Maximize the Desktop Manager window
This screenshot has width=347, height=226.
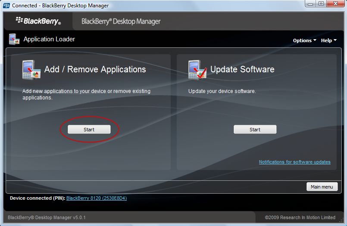point(321,4)
